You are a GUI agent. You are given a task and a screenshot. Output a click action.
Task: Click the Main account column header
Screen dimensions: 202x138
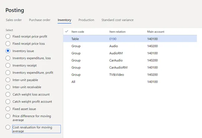point(156,32)
